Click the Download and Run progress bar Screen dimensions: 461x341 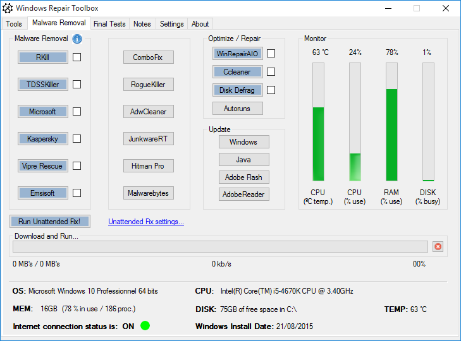(220, 247)
